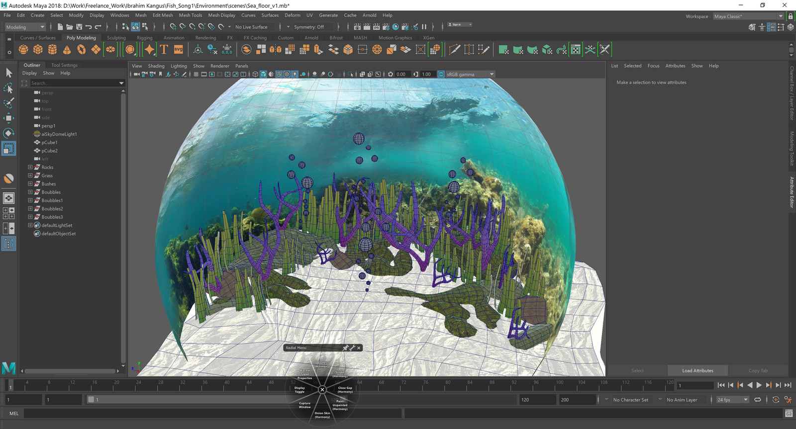Open the Outliner search filter dropdown arrow
This screenshot has width=796, height=429.
(121, 83)
